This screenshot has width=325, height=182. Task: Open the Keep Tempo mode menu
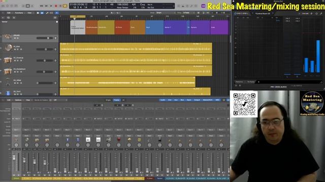[x=122, y=8]
